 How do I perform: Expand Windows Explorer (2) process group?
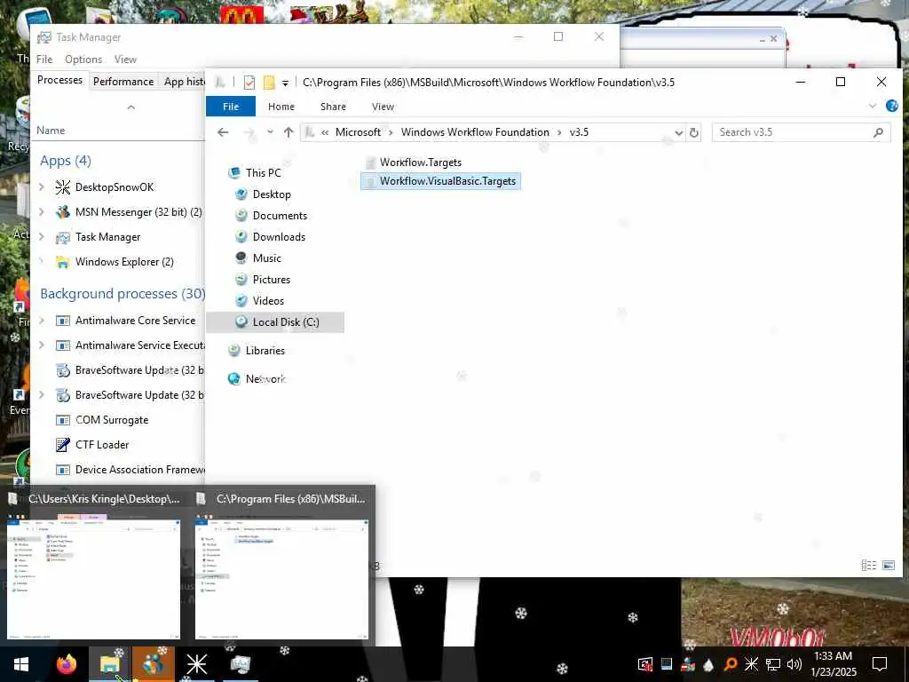[41, 262]
